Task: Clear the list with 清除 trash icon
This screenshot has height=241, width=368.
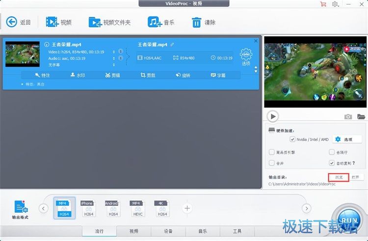Action: (x=196, y=22)
